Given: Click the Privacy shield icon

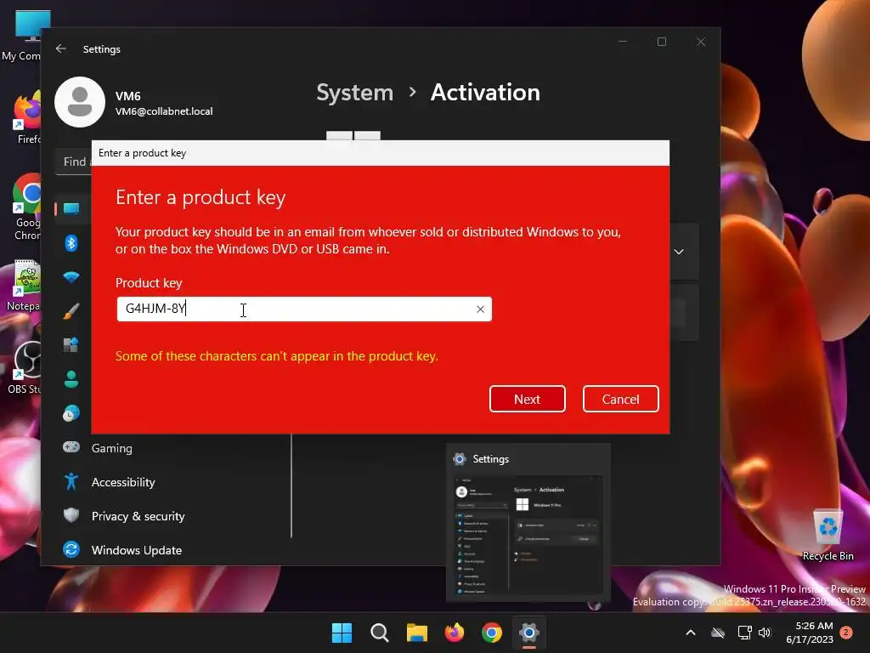Looking at the screenshot, I should click(x=71, y=515).
